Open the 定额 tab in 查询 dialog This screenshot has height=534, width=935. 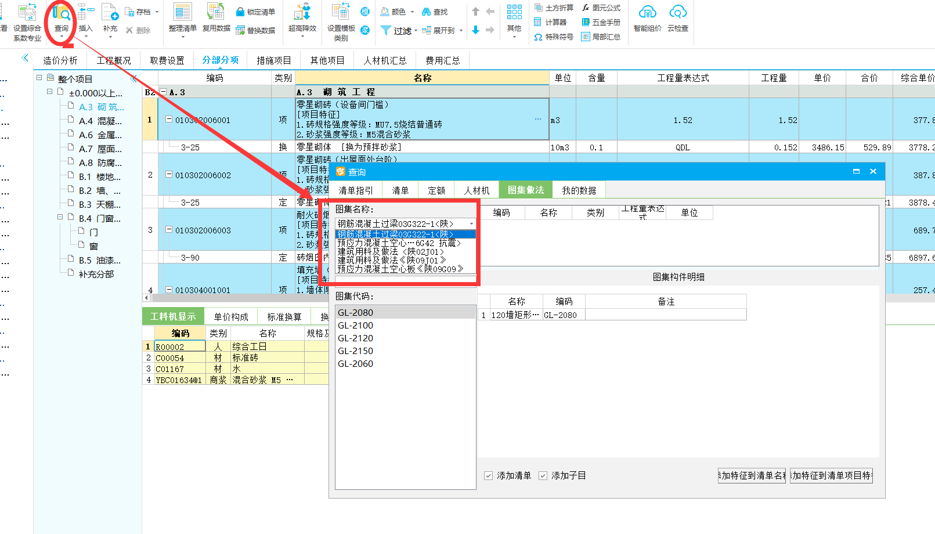[436, 190]
